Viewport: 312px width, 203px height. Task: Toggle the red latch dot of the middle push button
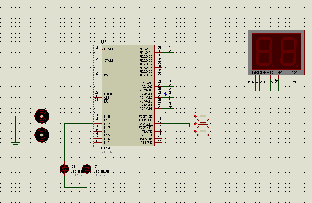coord(195,124)
